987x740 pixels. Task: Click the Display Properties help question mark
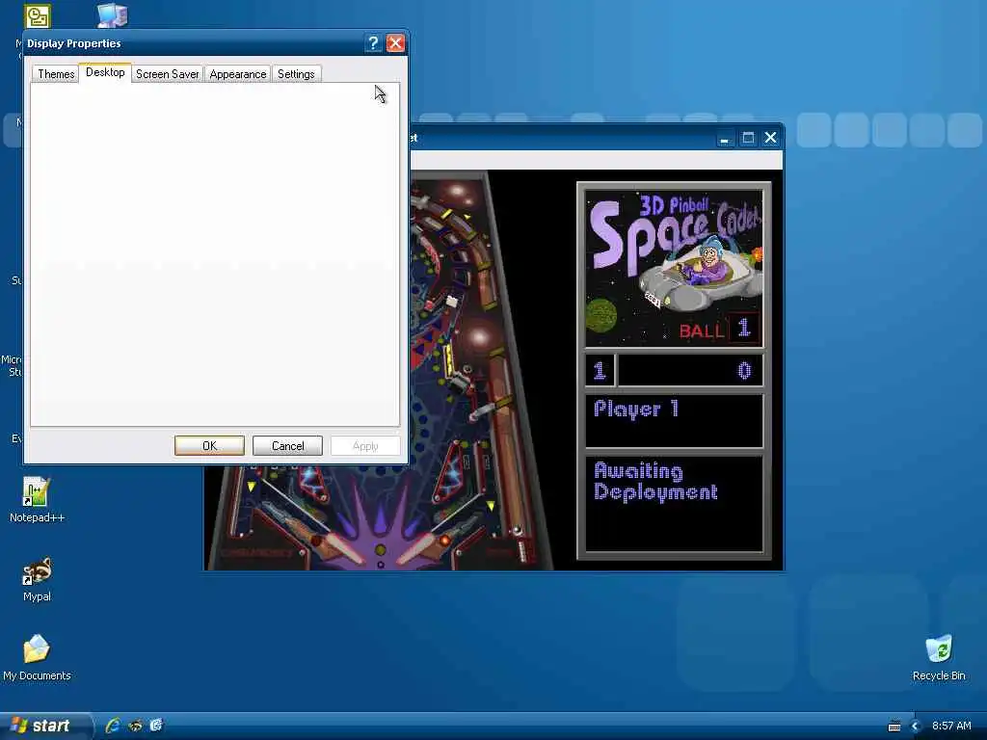(373, 42)
